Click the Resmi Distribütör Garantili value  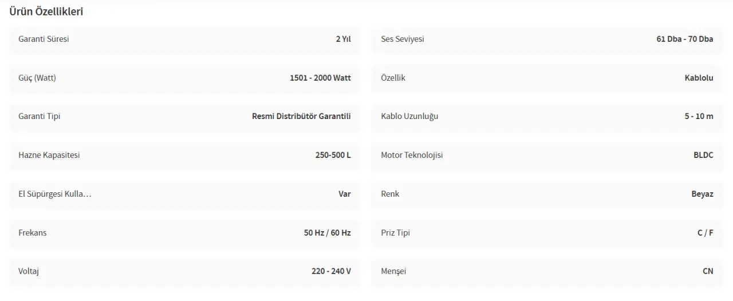(301, 116)
